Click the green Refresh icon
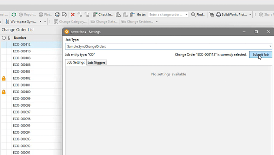This screenshot has height=155, width=274. [x=14, y=15]
